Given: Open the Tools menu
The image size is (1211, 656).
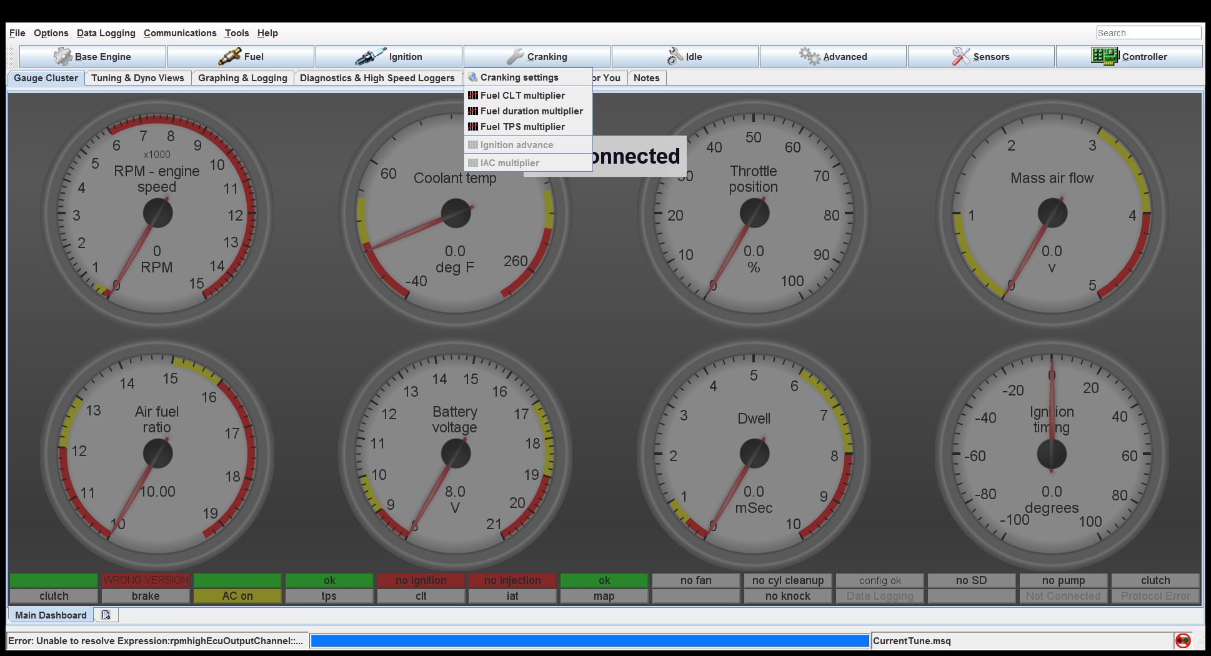Looking at the screenshot, I should [x=237, y=33].
